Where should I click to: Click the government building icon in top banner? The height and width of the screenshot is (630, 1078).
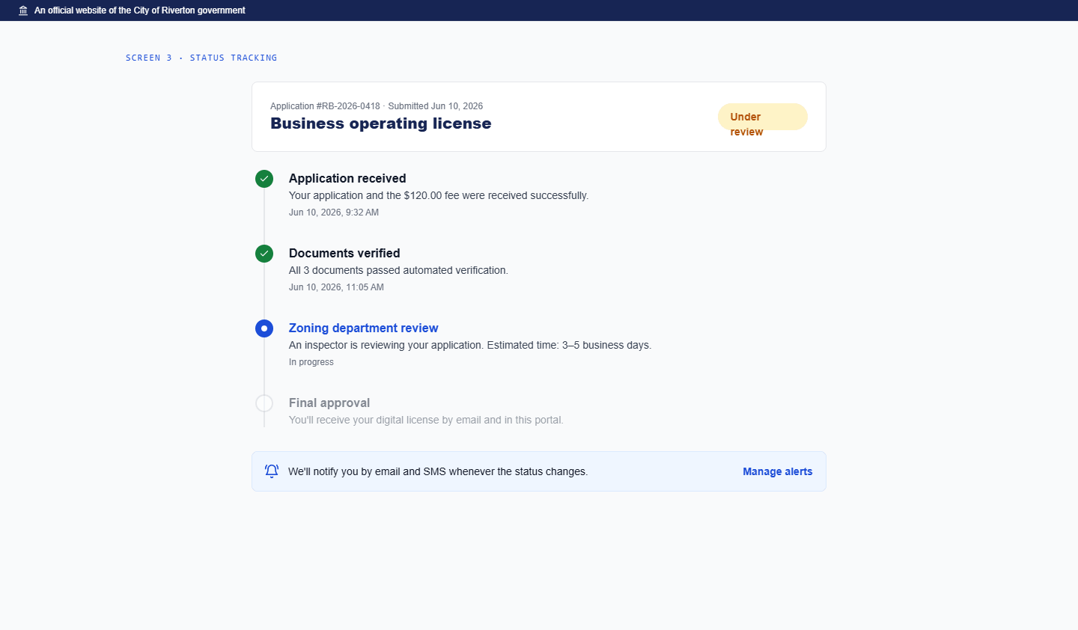[x=23, y=10]
